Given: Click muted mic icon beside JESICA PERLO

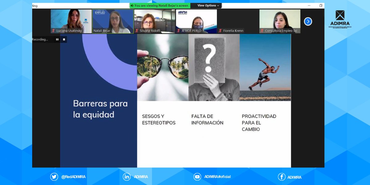Looking at the screenshot, I should (x=179, y=31).
